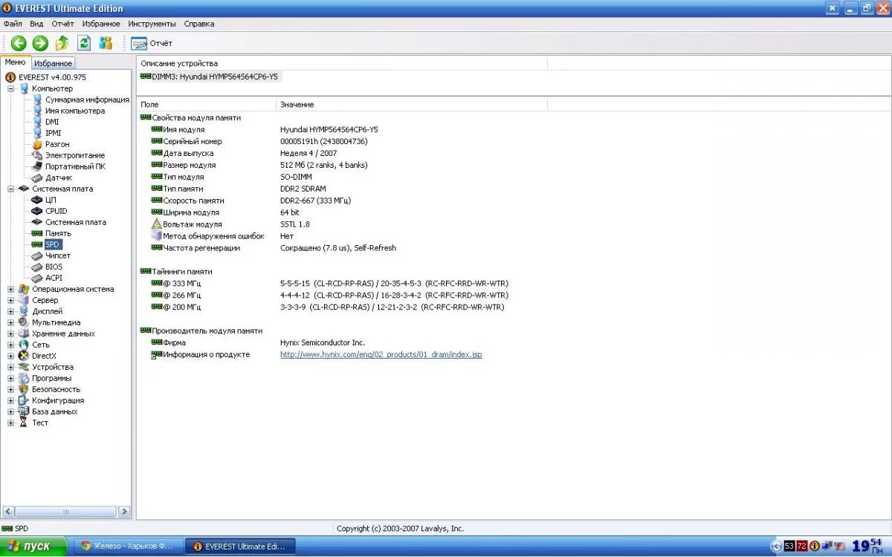Expand the Сервер tree node
Viewport: 892px width, 557px height.
pyautogui.click(x=11, y=300)
